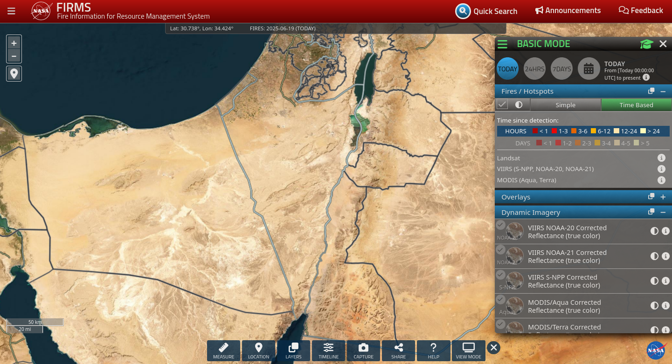The height and width of the screenshot is (364, 672).
Task: Expand the Overlays section
Action: (663, 197)
